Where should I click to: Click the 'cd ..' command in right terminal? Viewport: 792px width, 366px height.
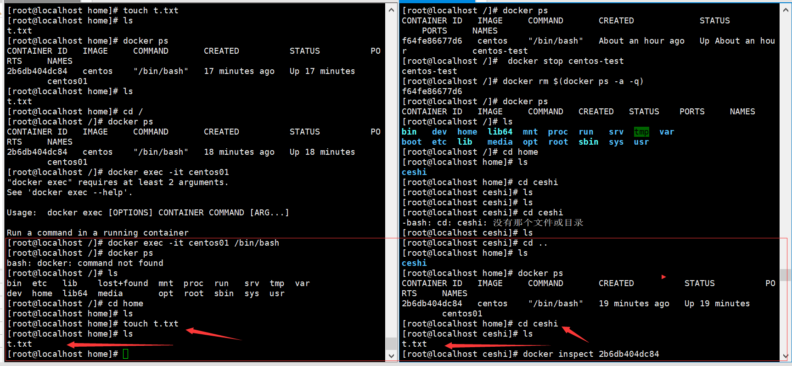[x=535, y=243]
